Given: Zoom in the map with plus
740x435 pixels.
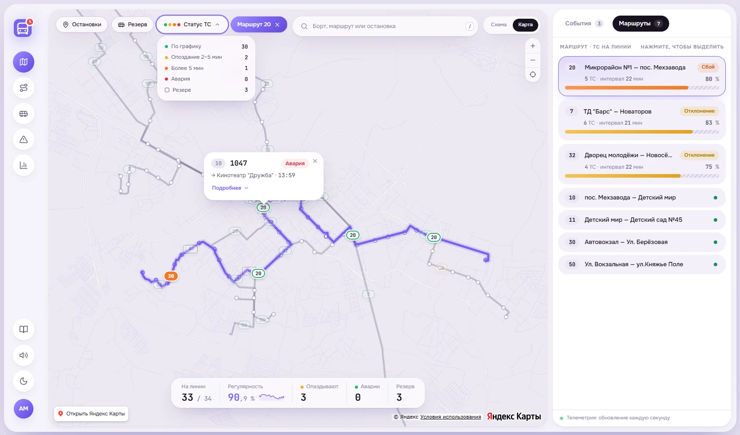Looking at the screenshot, I should (x=532, y=46).
